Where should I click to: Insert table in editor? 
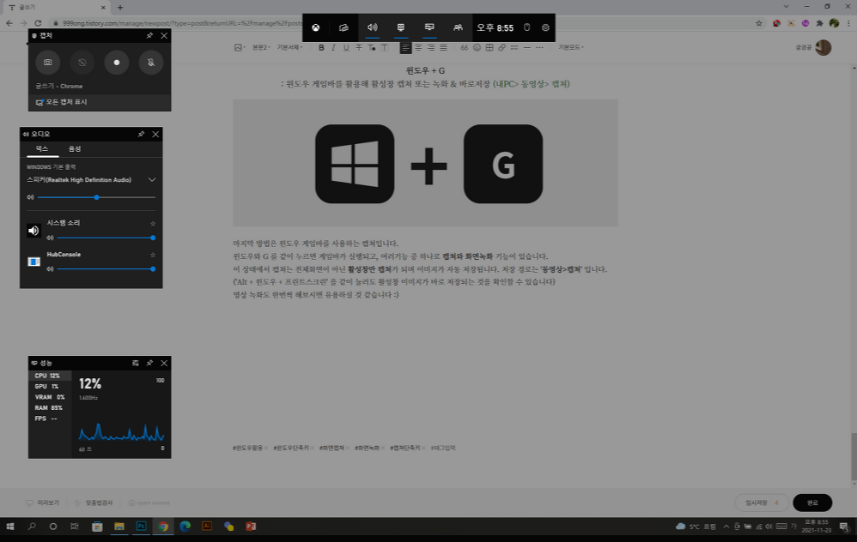click(x=489, y=47)
